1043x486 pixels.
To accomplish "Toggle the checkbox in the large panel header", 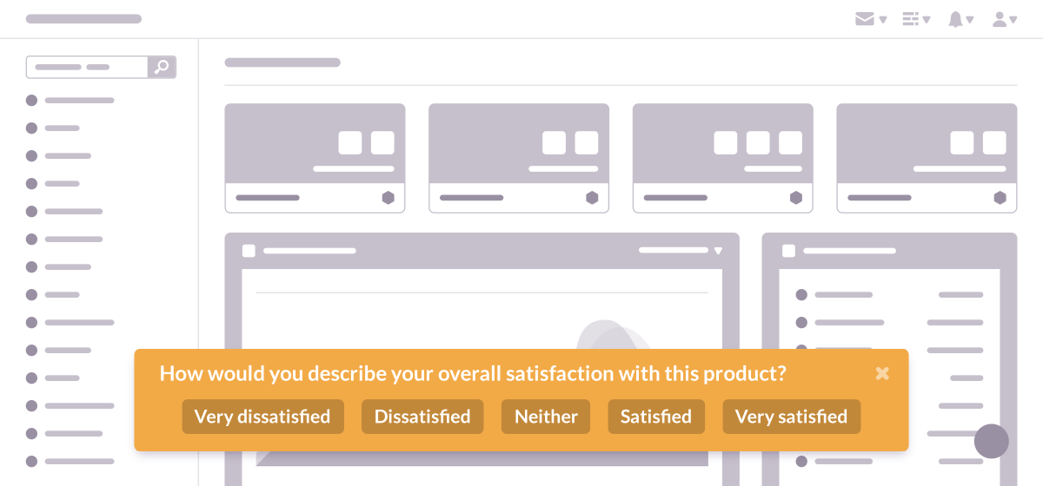I will point(249,251).
